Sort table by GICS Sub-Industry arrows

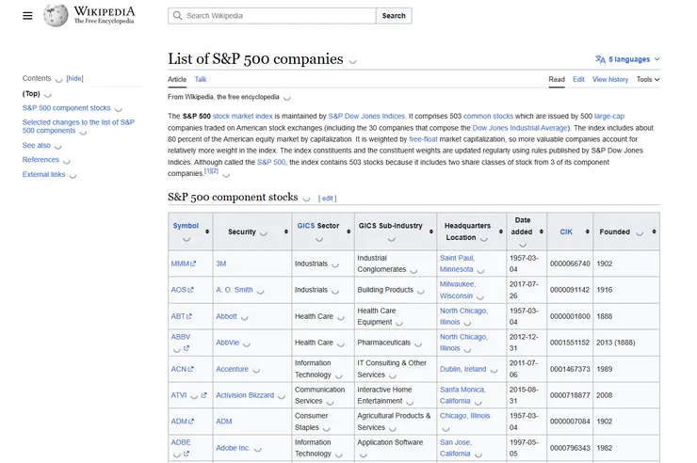click(430, 231)
